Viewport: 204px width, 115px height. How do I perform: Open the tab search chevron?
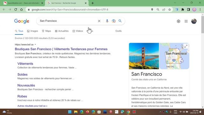(175, 3)
